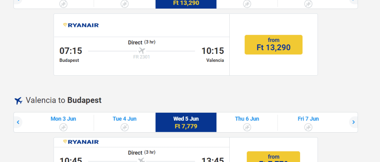Click the 07:15 Budapest departure time
This screenshot has height=162, width=380.
click(x=71, y=51)
